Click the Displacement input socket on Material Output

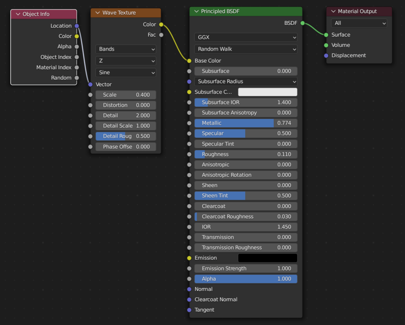pyautogui.click(x=327, y=55)
